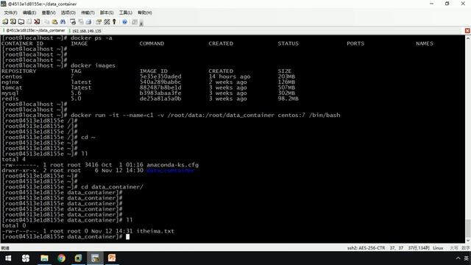471x265 pixels.
Task: Open the 传输(T) menu
Action: coord(88,13)
